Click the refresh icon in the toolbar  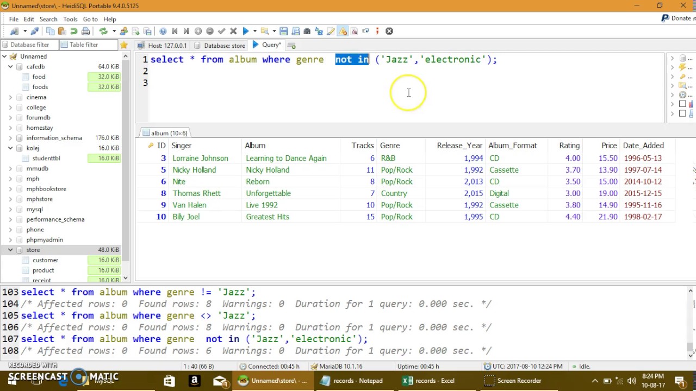pos(102,31)
